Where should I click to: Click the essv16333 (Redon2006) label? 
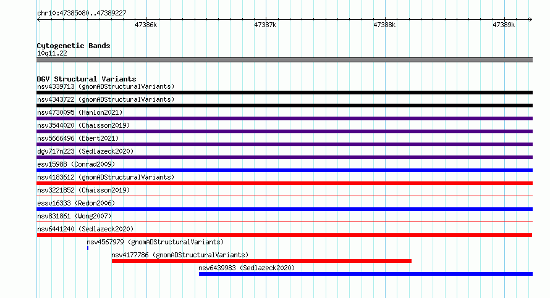76,203
